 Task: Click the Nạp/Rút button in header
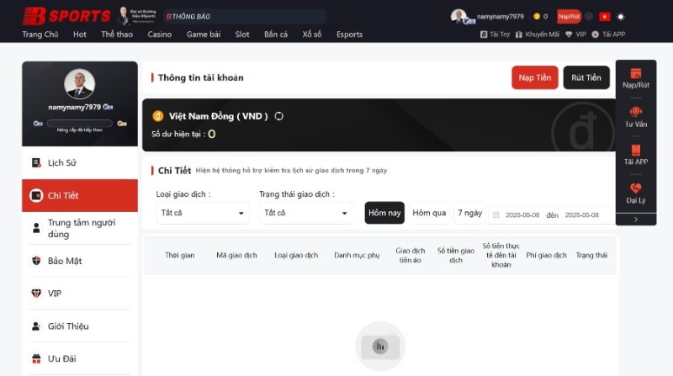click(x=569, y=16)
